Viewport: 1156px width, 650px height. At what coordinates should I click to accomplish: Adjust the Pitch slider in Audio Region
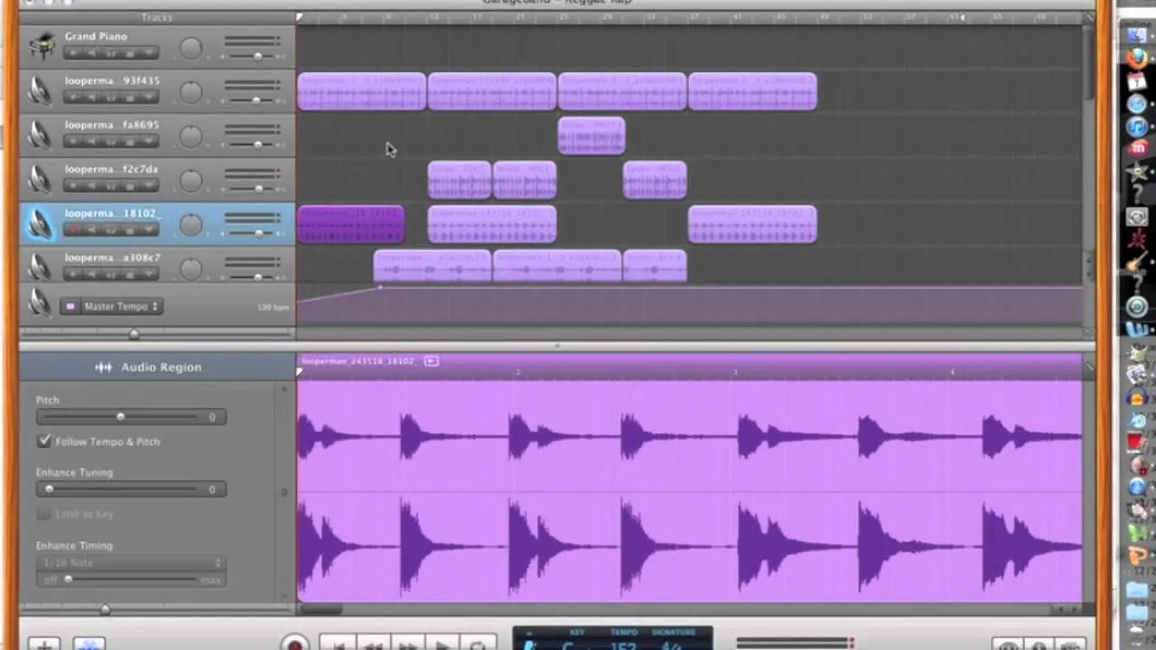point(120,416)
